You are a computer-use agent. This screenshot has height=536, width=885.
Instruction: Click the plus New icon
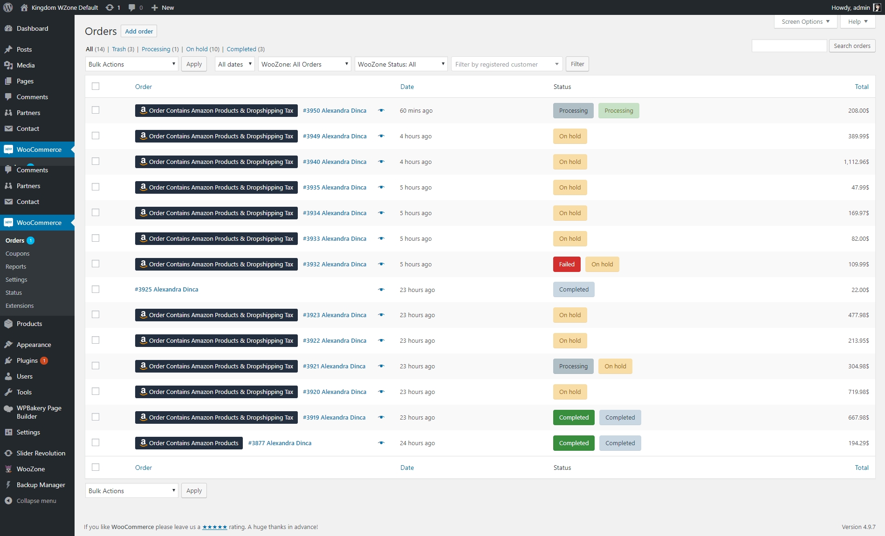pos(155,7)
